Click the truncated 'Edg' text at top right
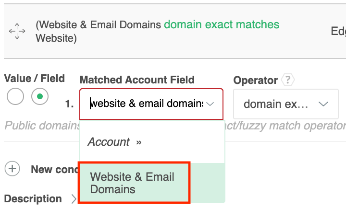This screenshot has height=209, width=346. (338, 32)
